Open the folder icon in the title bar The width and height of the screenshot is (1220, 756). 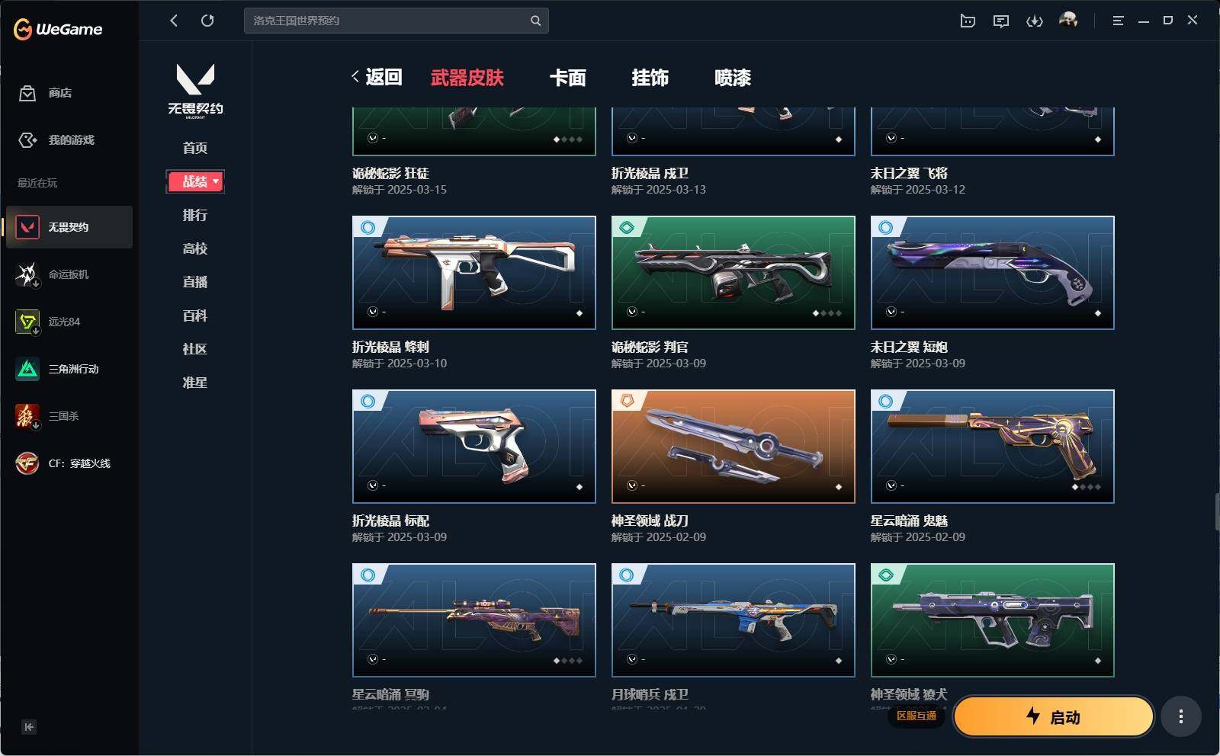[968, 21]
